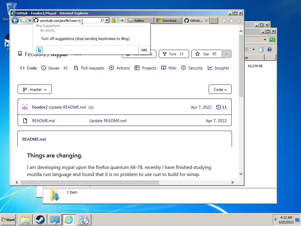Expand Explorer view options dropdown arrow
Image resolution: width=301 pixels, height=226 pixels.
point(253,49)
